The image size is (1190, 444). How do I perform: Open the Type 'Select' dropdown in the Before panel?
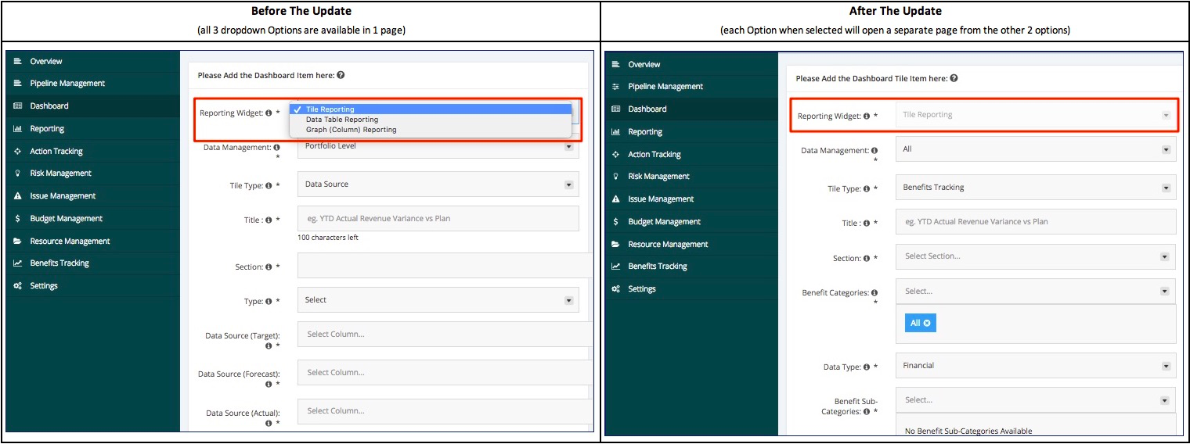click(438, 300)
